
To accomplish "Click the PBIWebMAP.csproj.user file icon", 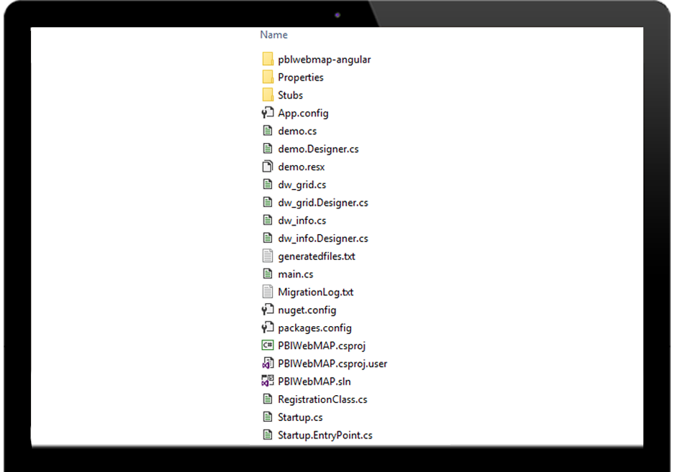I will tap(268, 363).
